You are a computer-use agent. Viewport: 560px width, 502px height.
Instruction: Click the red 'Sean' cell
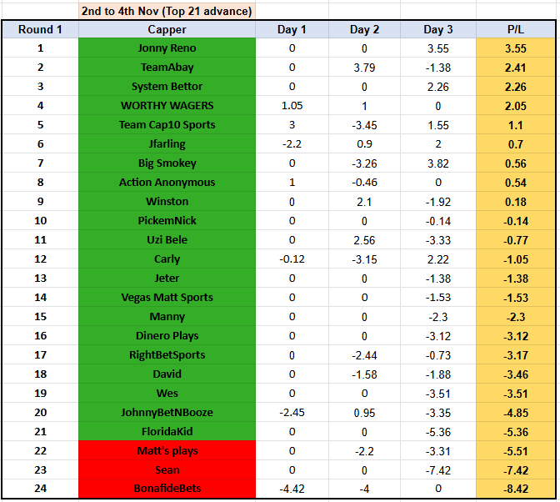pyautogui.click(x=167, y=469)
